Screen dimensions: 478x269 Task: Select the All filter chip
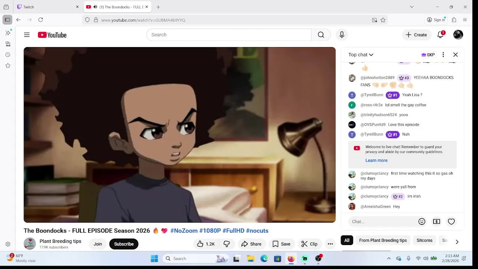(347, 240)
